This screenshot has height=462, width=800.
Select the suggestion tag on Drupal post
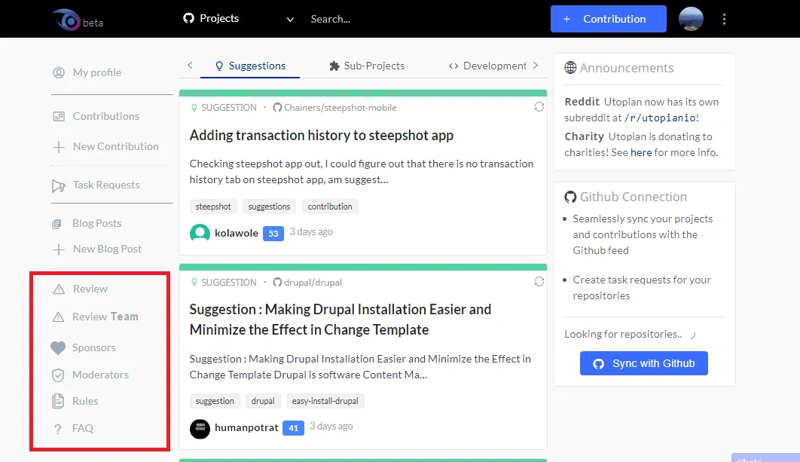(x=214, y=401)
